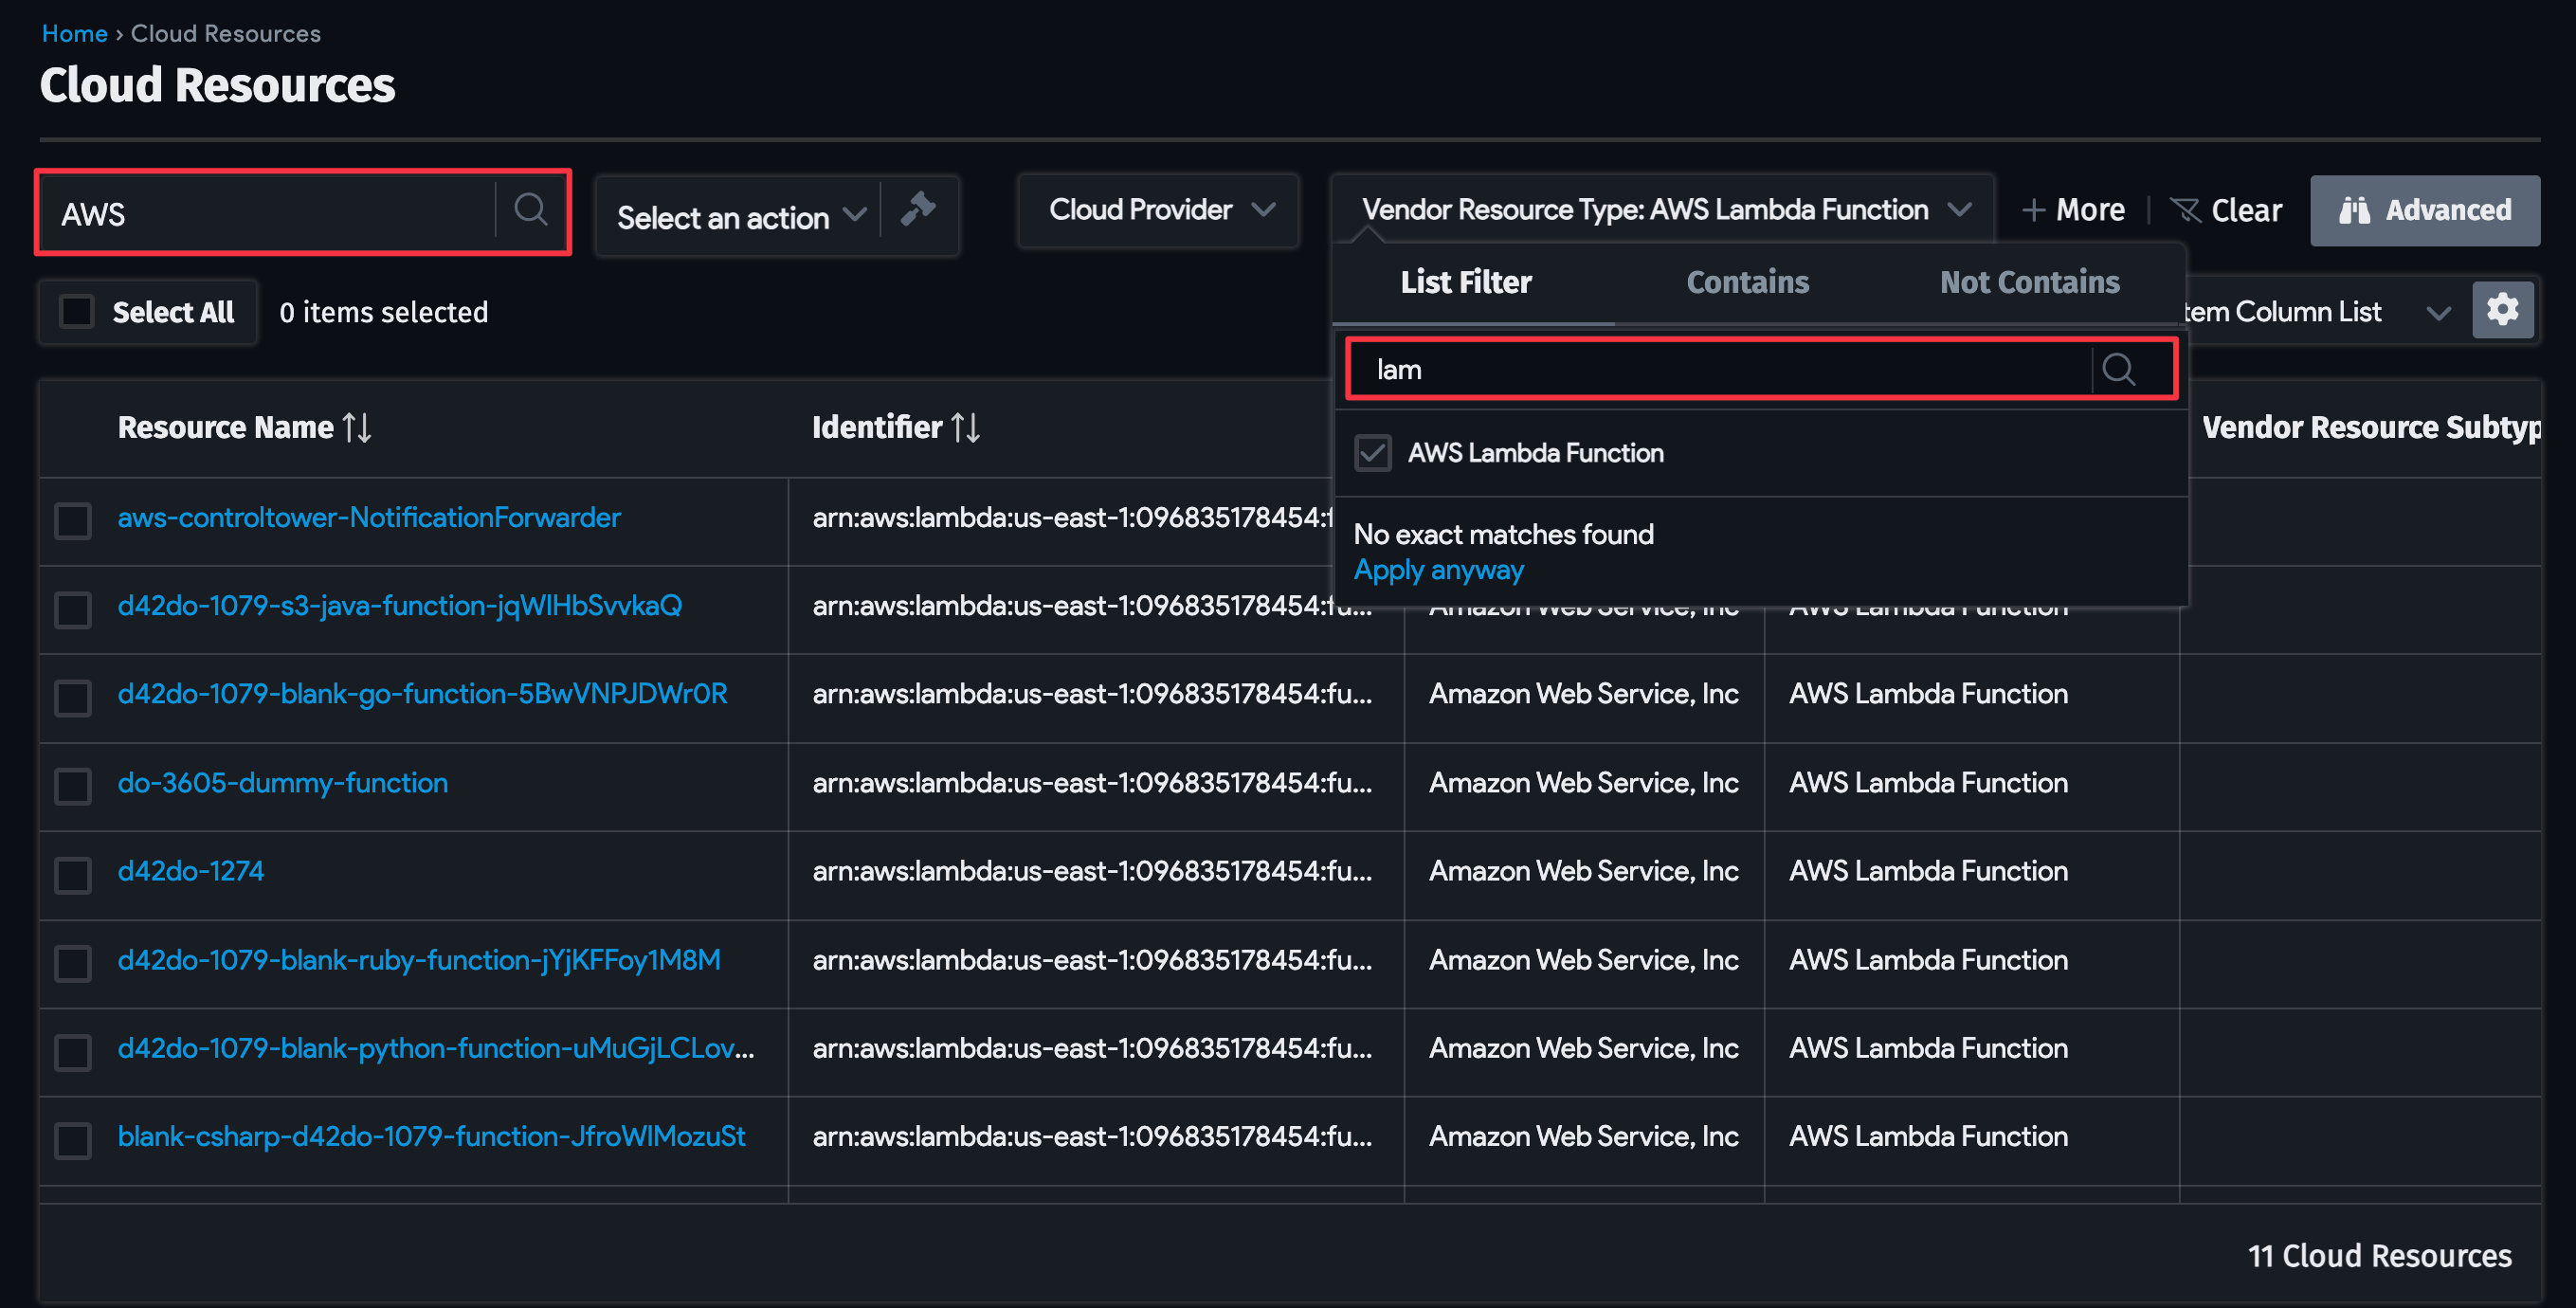Expand the Cloud Provider dropdown

coord(1157,210)
